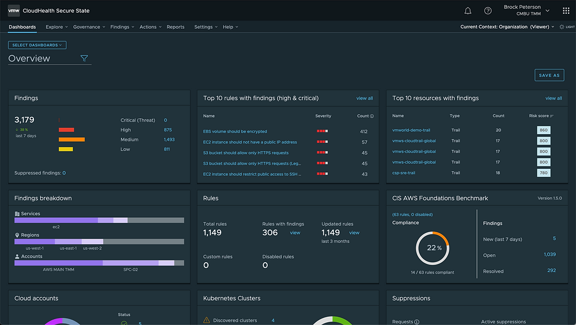Click Critical (Threat) count 0
576x325 pixels.
165,120
